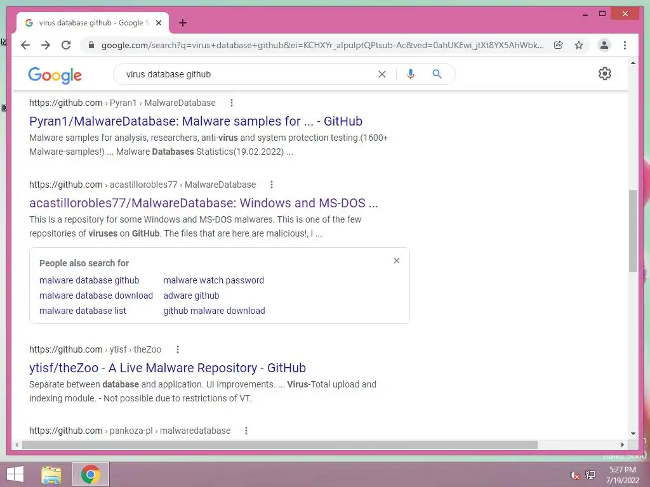Start a voice search

click(x=411, y=74)
